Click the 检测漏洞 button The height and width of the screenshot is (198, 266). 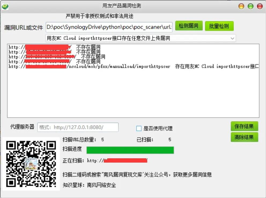coord(189,26)
